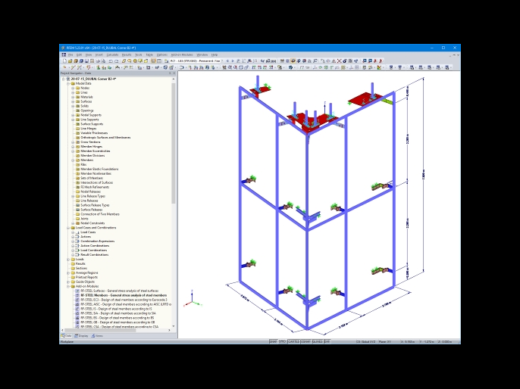Select the Member Eccentricities tree item
520x389 pixels.
[96, 151]
